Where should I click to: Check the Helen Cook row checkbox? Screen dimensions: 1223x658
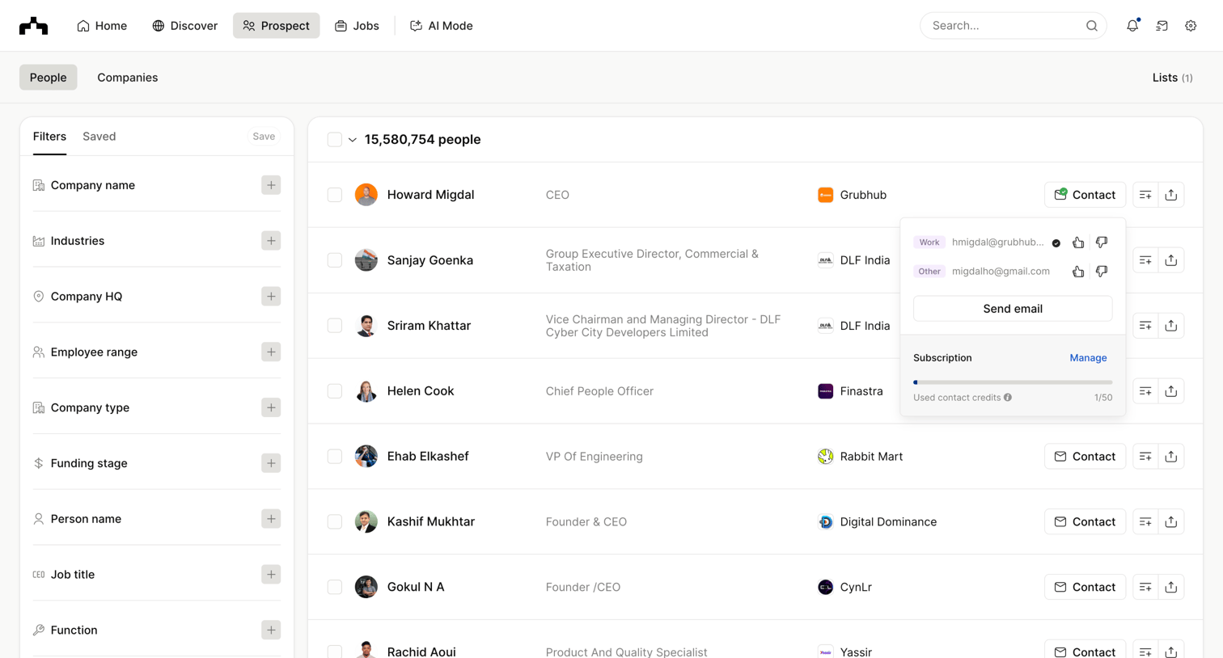click(x=335, y=391)
